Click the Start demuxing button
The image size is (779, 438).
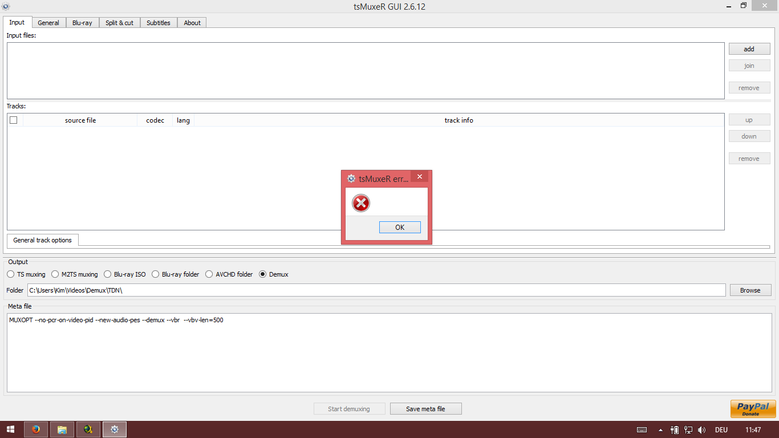pos(349,409)
